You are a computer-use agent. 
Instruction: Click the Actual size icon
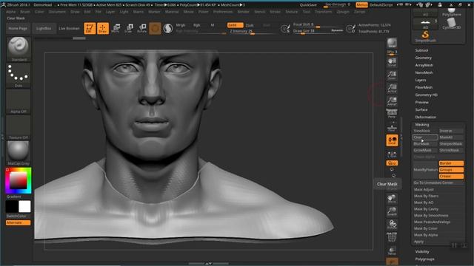pos(392,88)
